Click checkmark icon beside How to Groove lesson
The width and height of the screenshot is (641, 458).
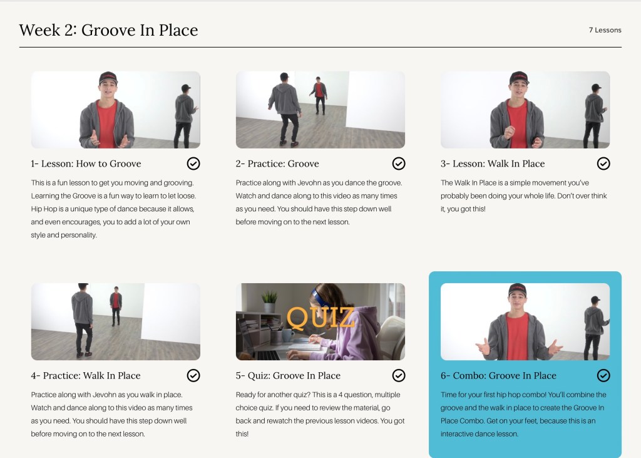193,164
